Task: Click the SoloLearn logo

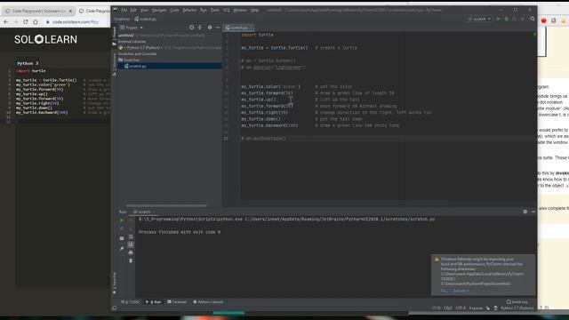Action: pos(45,39)
